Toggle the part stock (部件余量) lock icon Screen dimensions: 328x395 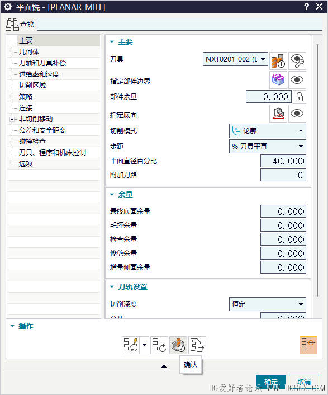coord(299,97)
